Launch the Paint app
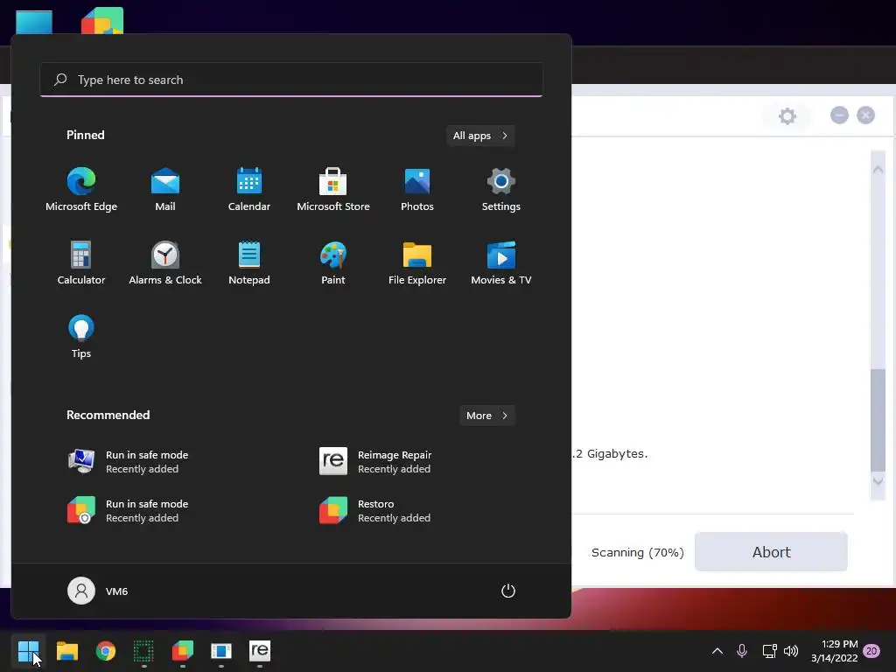This screenshot has width=896, height=672. point(333,262)
